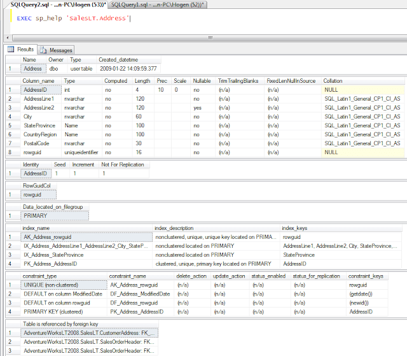Click the index_name column header
The width and height of the screenshot is (407, 356).
pos(86,228)
